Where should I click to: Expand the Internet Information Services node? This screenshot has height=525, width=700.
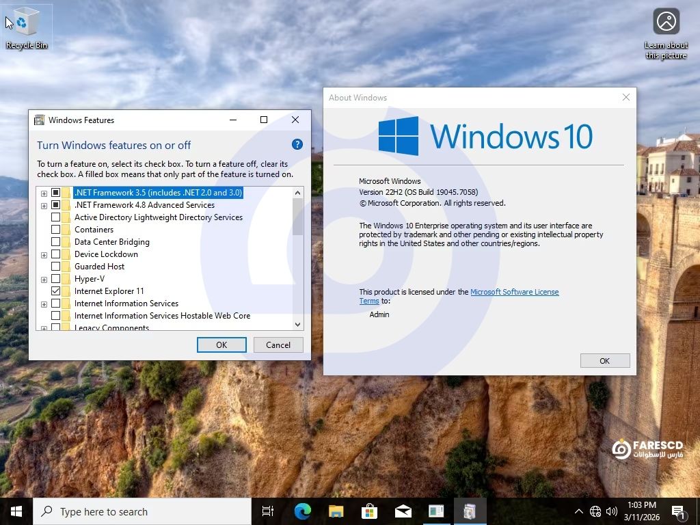[x=44, y=304]
